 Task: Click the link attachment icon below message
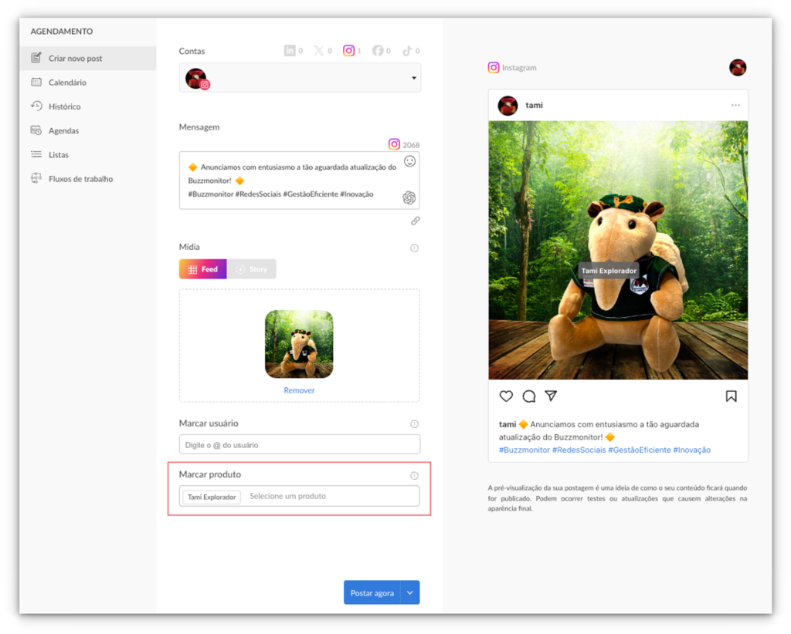coord(415,221)
